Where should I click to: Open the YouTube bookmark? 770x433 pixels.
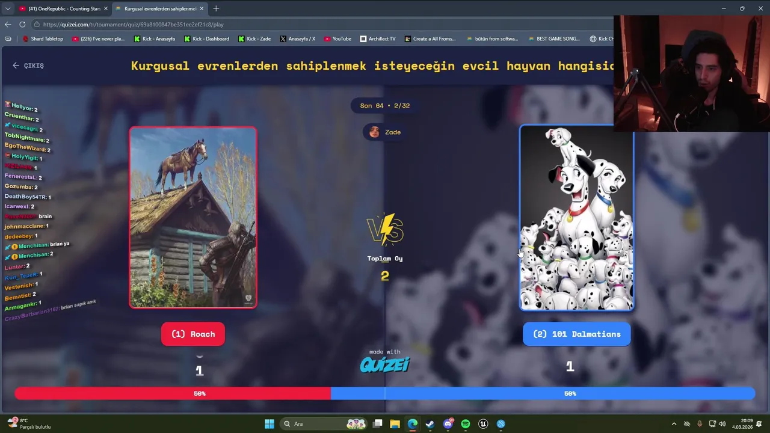point(337,38)
